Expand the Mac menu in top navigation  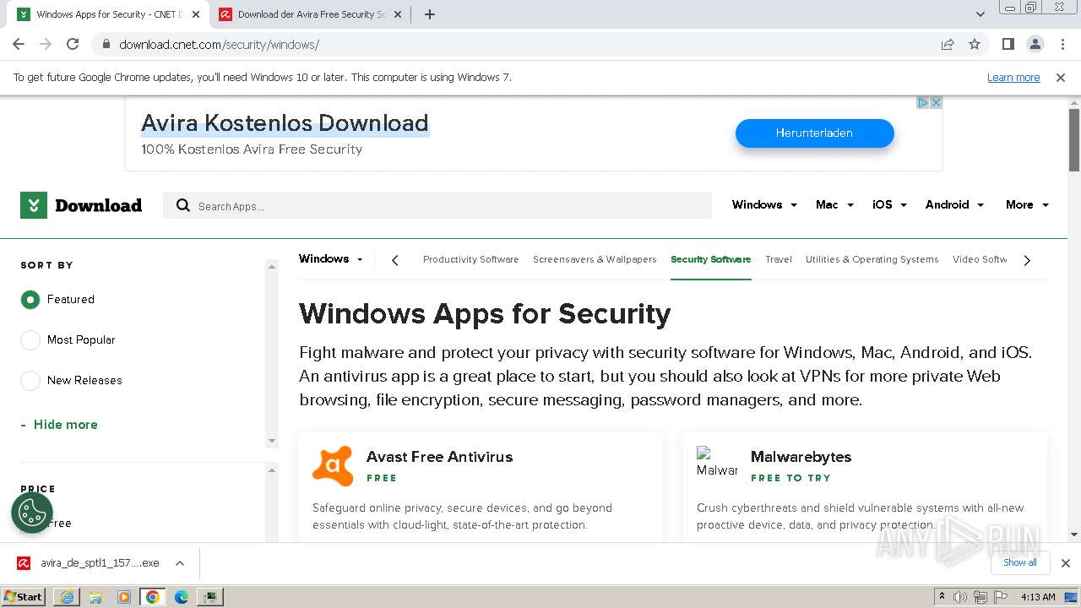tap(834, 204)
